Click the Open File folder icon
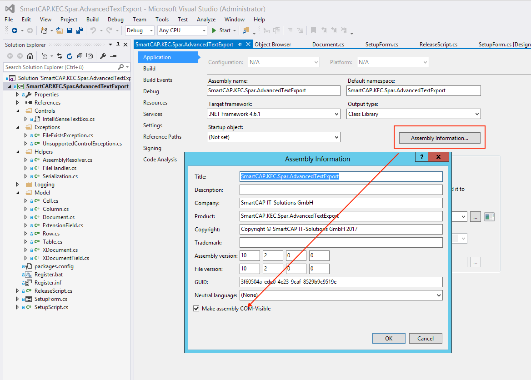 (60, 30)
